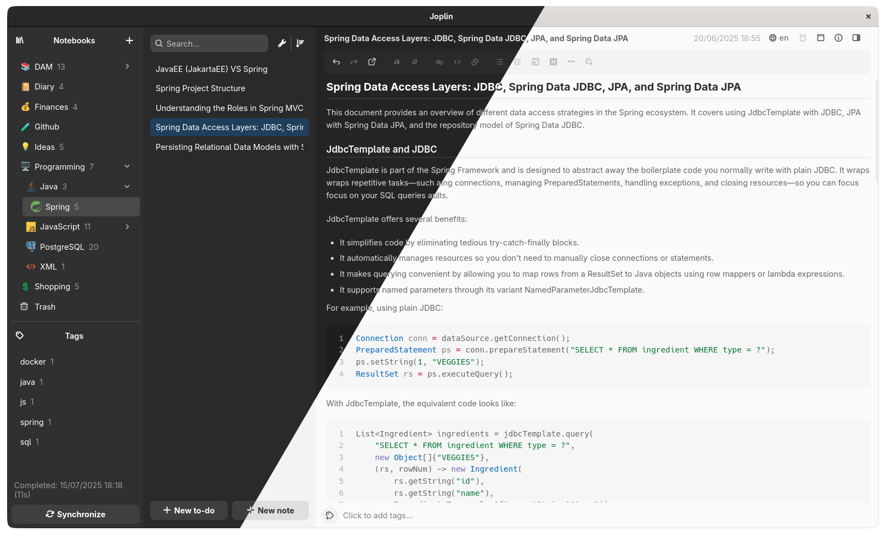
Task: Collapse the Java notebook chevron
Action: pos(127,187)
